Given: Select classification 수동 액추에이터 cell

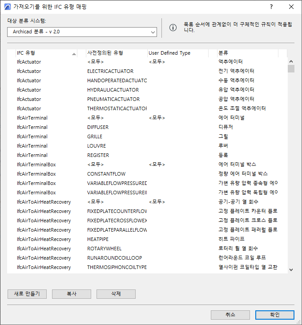Looking at the screenshot, I should (236, 80).
